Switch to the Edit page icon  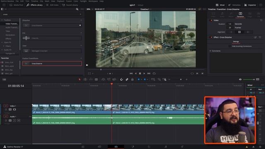coord(116,147)
